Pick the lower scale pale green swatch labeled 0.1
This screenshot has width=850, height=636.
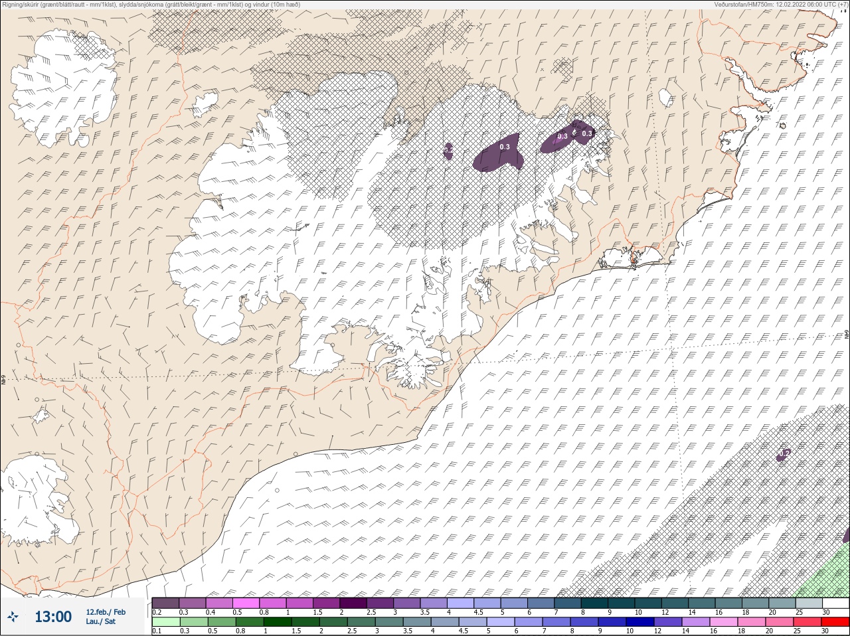[165, 622]
